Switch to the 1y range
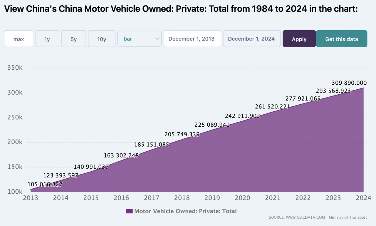This screenshot has height=226, width=376. [47, 39]
